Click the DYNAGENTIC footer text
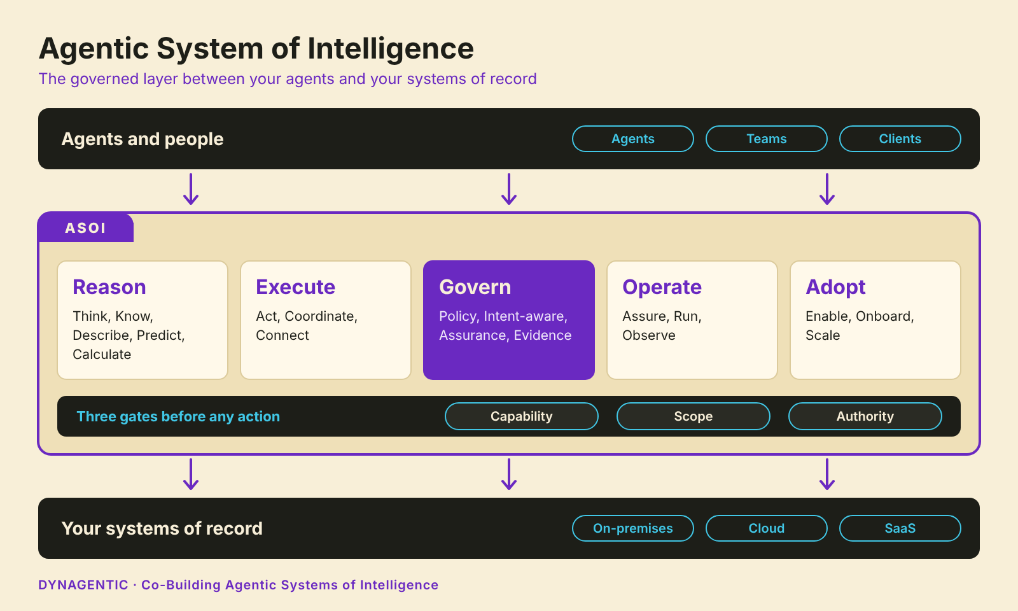Image resolution: width=1018 pixels, height=611 pixels. [x=239, y=585]
